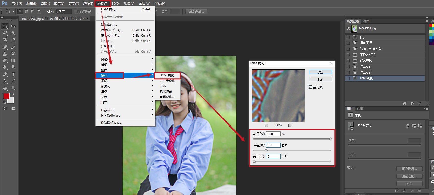The image size is (434, 195).
Task: Expand the Nik Software submenu
Action: (126, 115)
